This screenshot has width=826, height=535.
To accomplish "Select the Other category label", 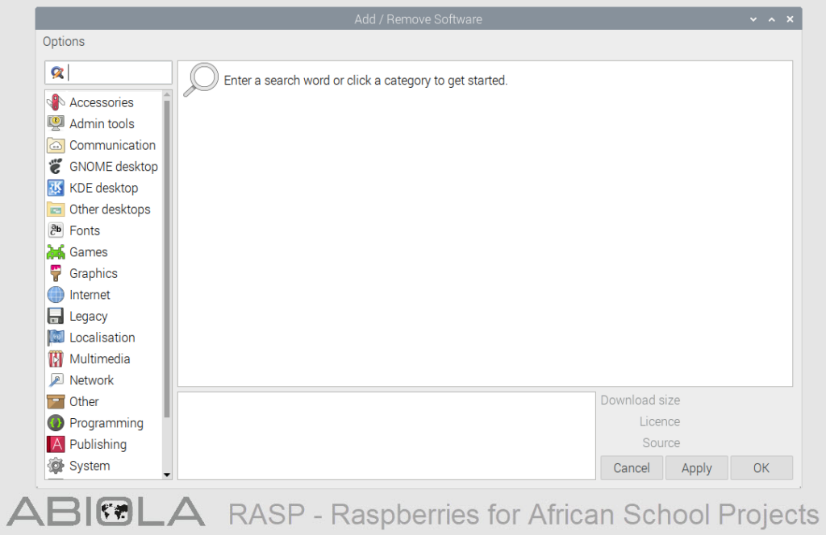I will coord(84,402).
